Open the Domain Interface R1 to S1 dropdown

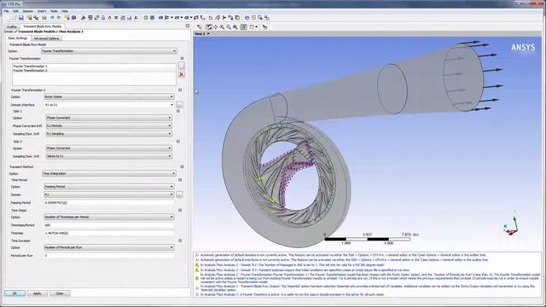109,105
